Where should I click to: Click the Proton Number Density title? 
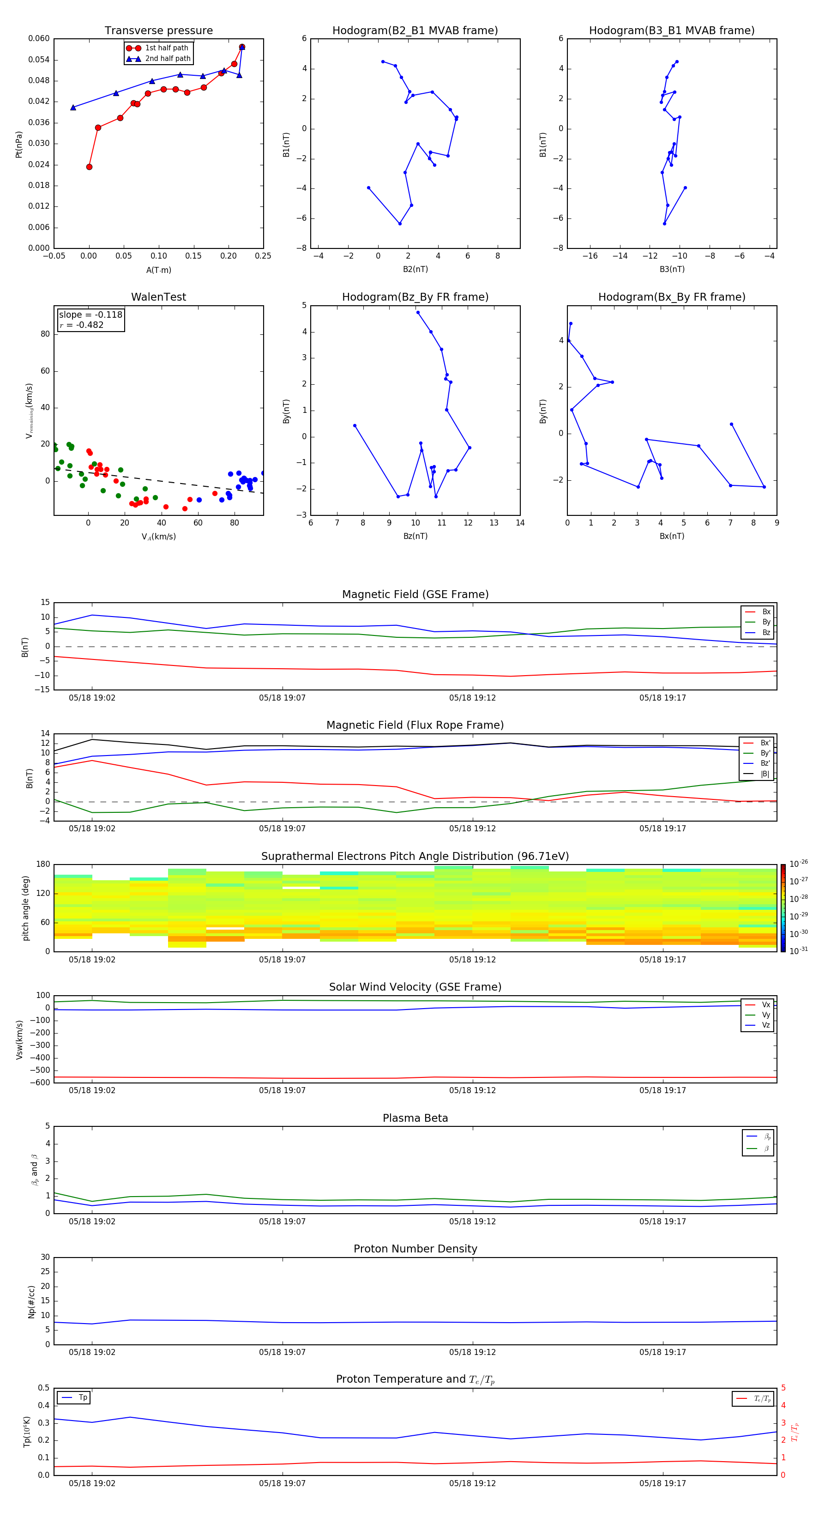pyautogui.click(x=415, y=1249)
